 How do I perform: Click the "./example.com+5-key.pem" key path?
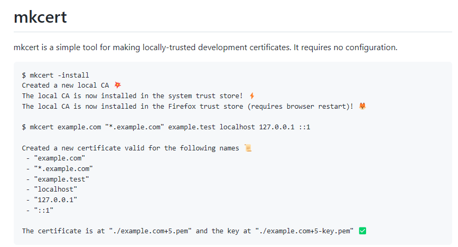click(304, 231)
